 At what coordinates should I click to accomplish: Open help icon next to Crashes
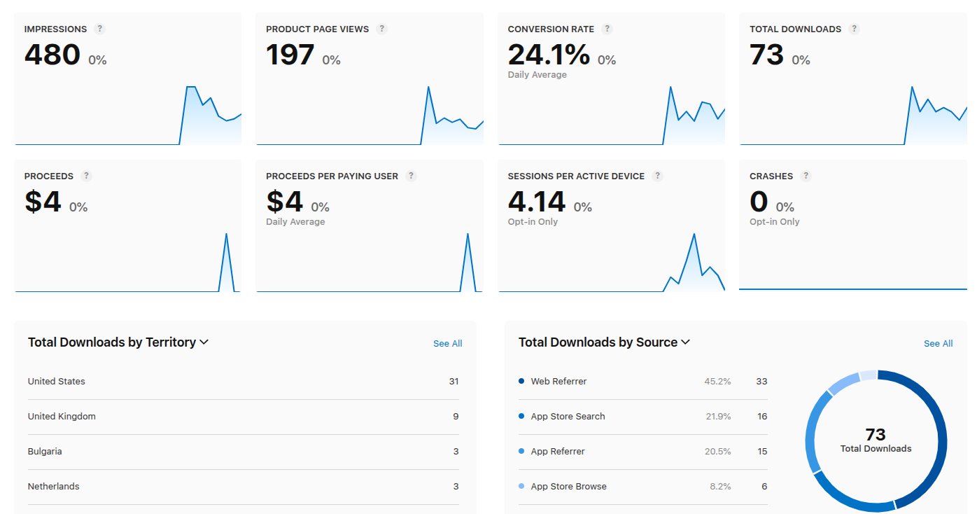pyautogui.click(x=806, y=176)
